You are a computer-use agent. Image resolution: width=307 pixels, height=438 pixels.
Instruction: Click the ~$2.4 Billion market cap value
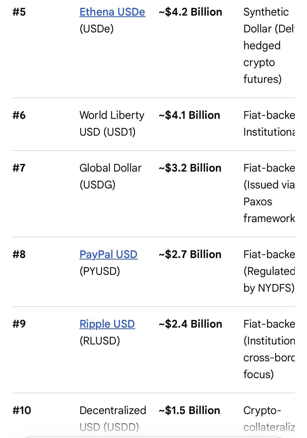190,324
